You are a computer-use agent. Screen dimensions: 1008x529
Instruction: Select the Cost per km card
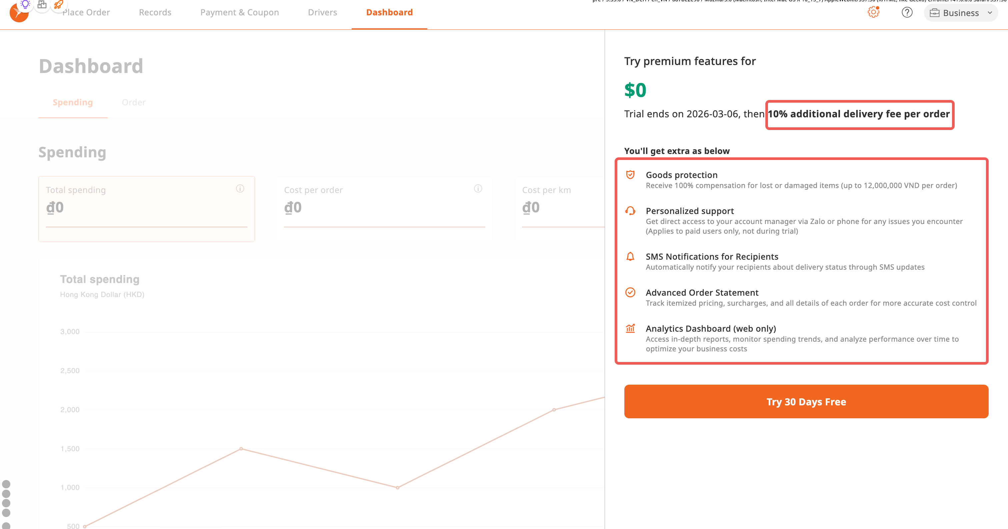[x=560, y=209]
